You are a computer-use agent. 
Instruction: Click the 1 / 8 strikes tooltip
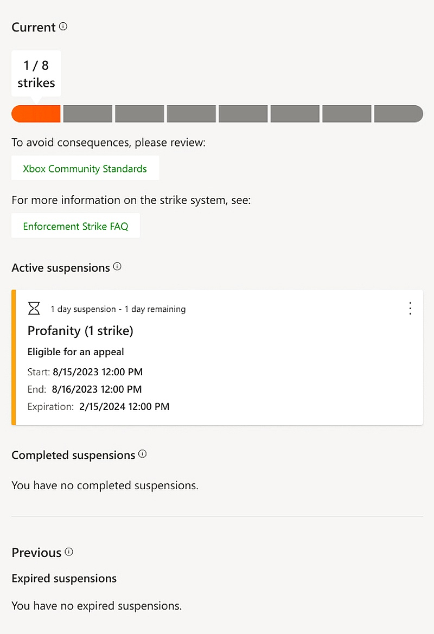(36, 74)
